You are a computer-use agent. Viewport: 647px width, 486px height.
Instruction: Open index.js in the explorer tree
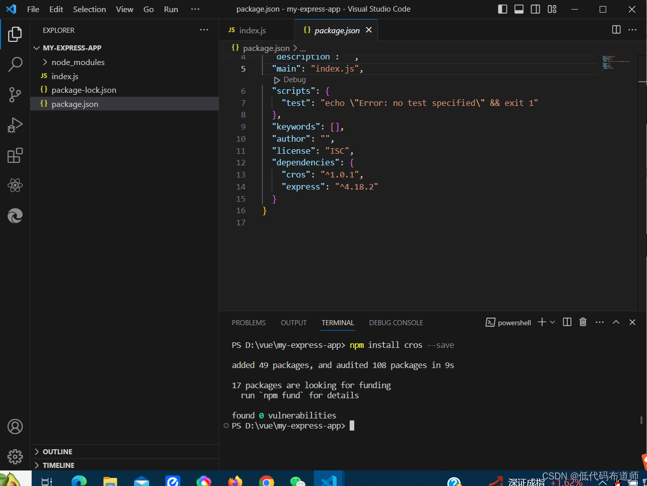tap(124, 76)
